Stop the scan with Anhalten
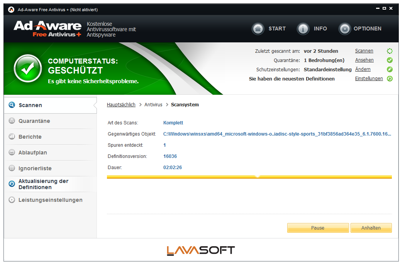Image resolution: width=405 pixels, height=265 pixels. click(x=371, y=228)
